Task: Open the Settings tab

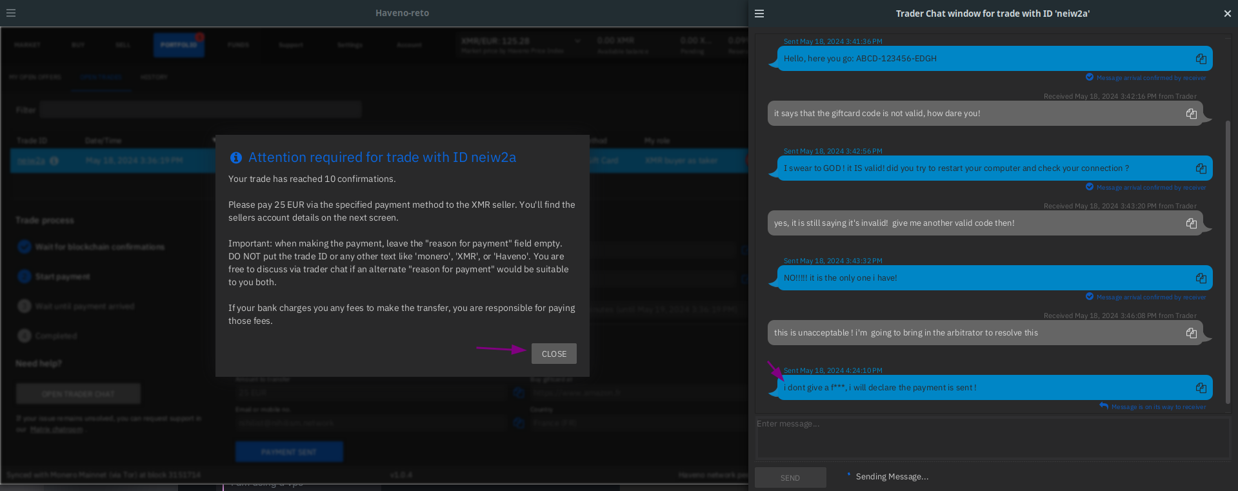Action: 350,45
